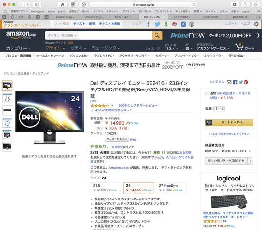Open the Gmail bookmark

[x=86, y=11]
